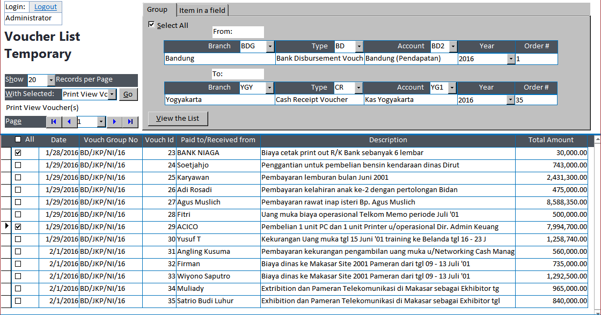The image size is (601, 315).
Task: Go to next page arrow icon
Action: (114, 121)
